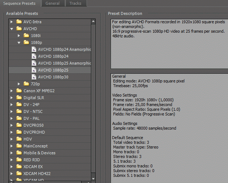Image resolution: width=228 pixels, height=183 pixels.
Task: Click the presets list scroll-up arrow
Action: [93, 21]
